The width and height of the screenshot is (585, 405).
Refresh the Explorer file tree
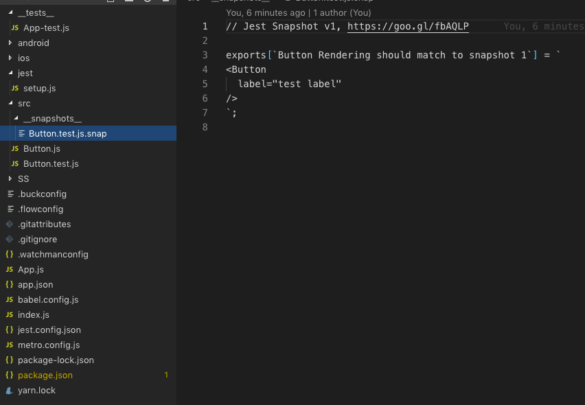tap(147, 3)
